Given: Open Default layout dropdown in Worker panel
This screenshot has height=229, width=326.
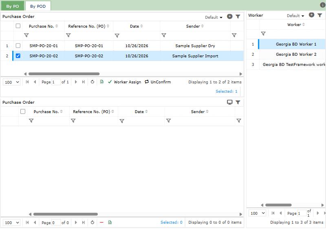Looking at the screenshot, I should 295,15.
